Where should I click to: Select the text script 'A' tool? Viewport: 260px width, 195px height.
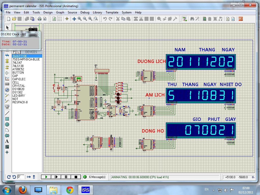tap(7, 141)
